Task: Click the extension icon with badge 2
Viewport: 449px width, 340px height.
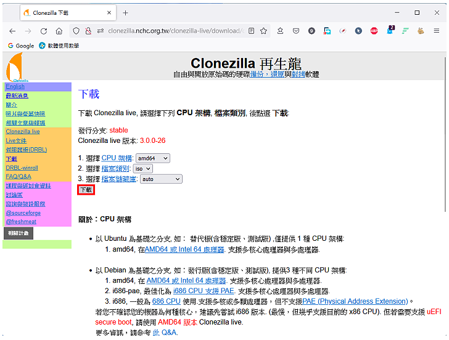Action: [x=390, y=30]
